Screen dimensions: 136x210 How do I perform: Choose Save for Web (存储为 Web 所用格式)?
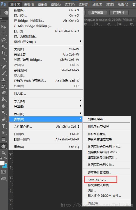(x=46, y=81)
